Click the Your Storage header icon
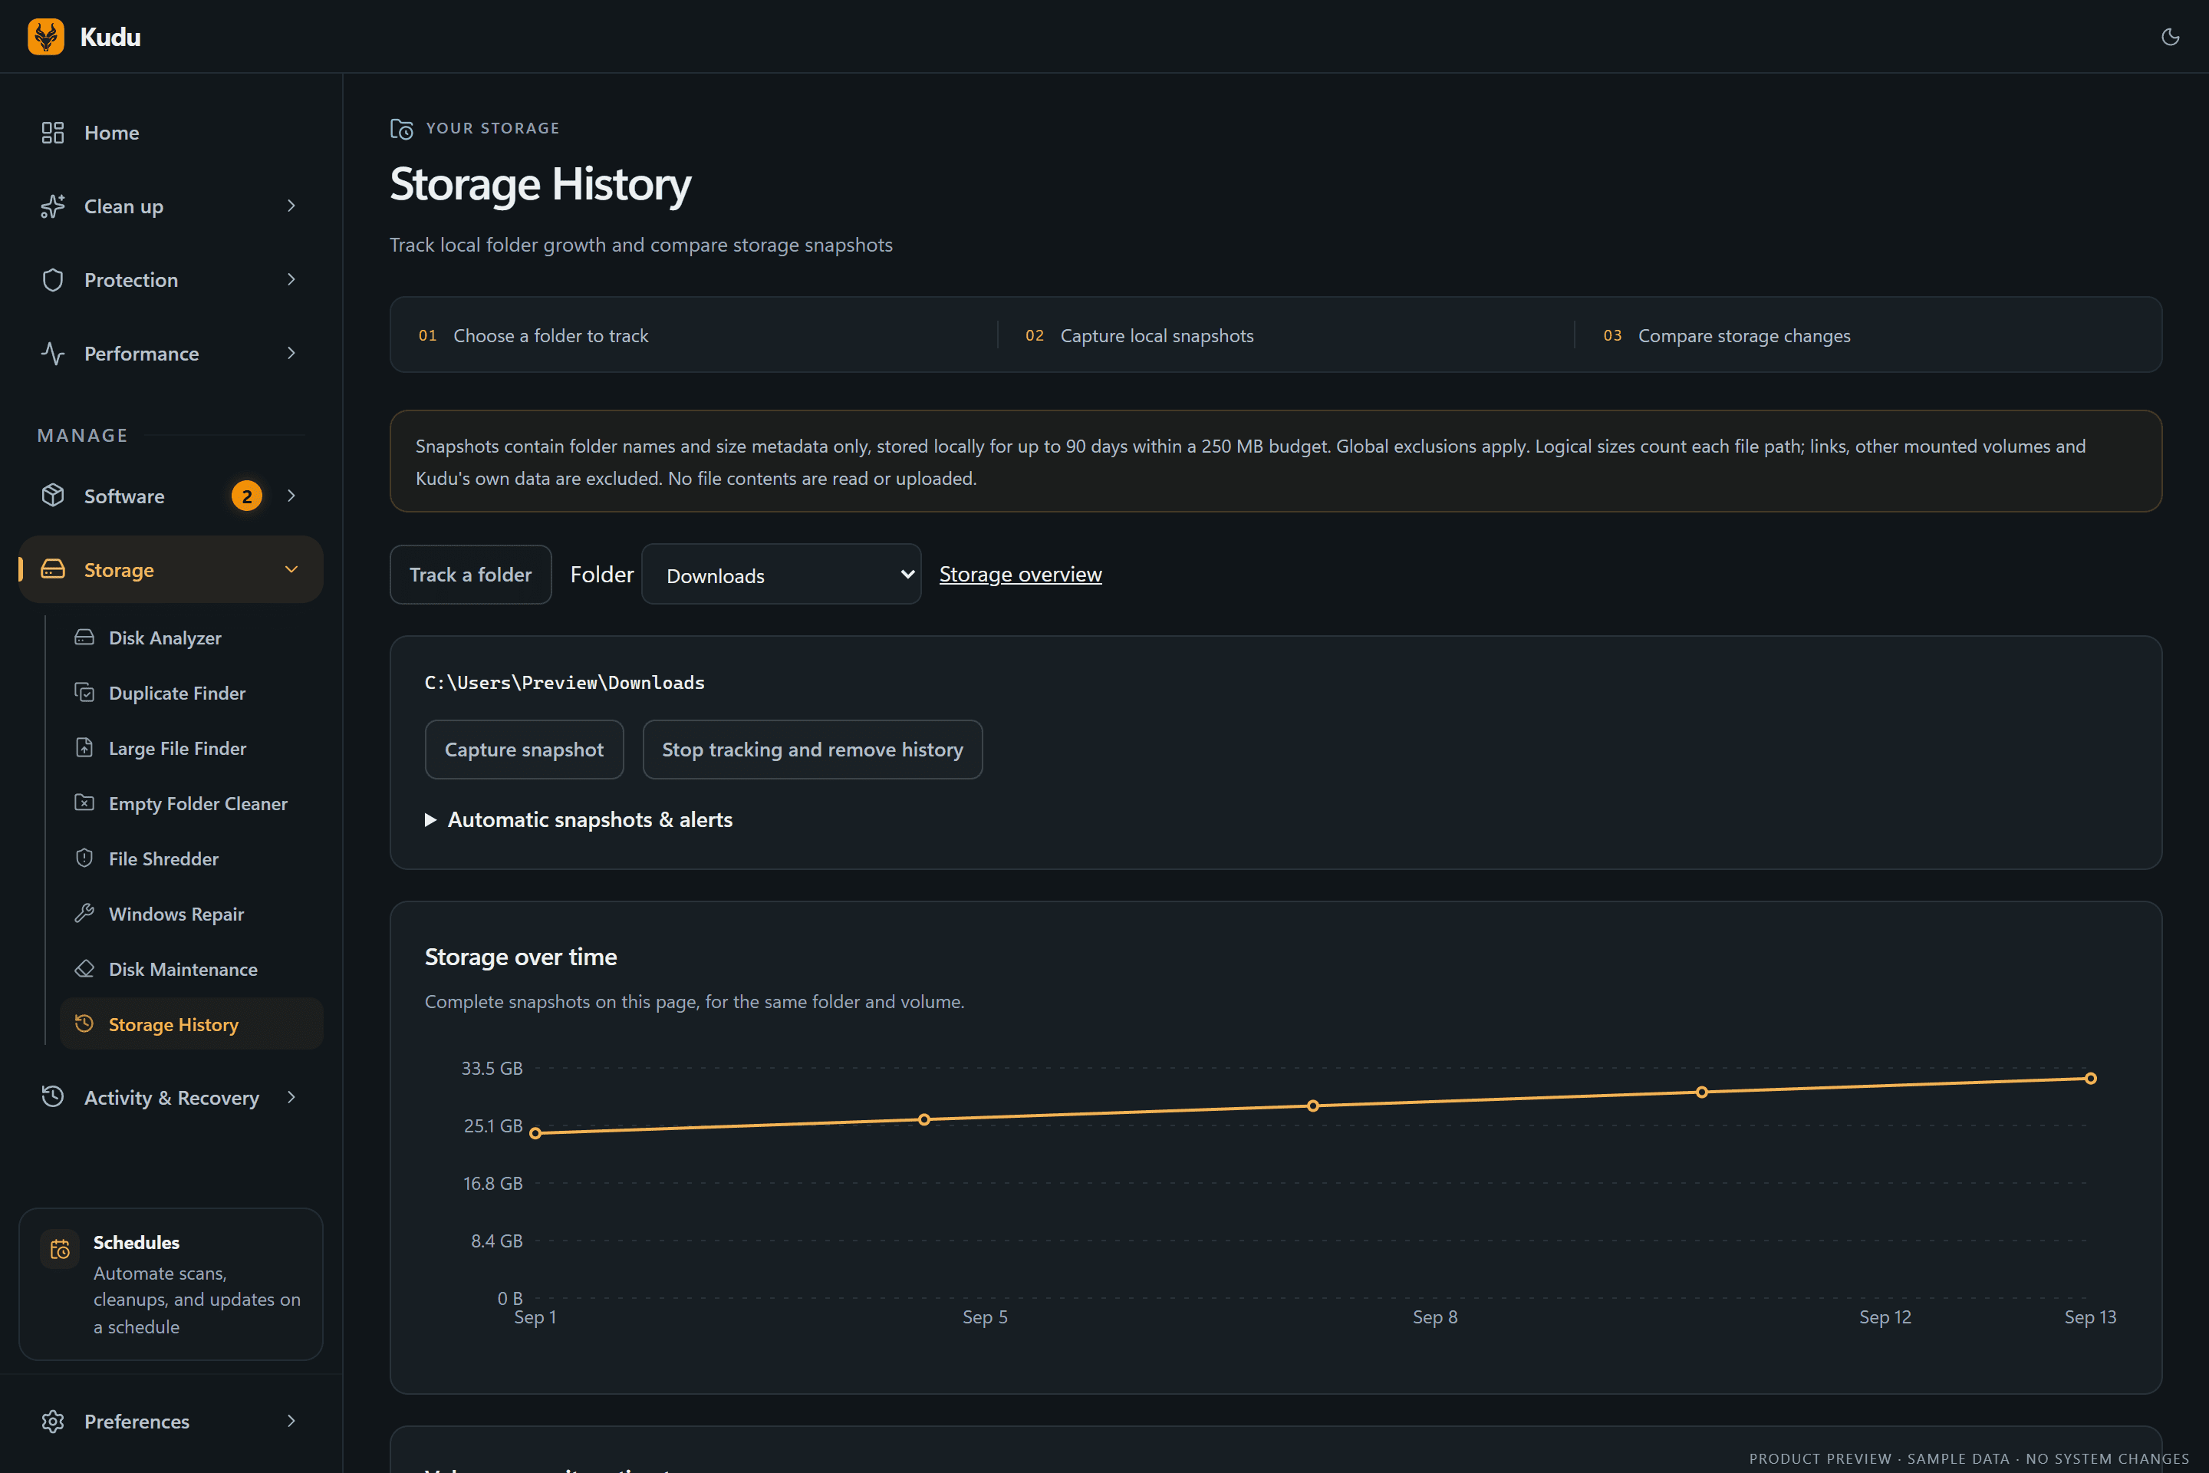The image size is (2209, 1473). coord(402,129)
